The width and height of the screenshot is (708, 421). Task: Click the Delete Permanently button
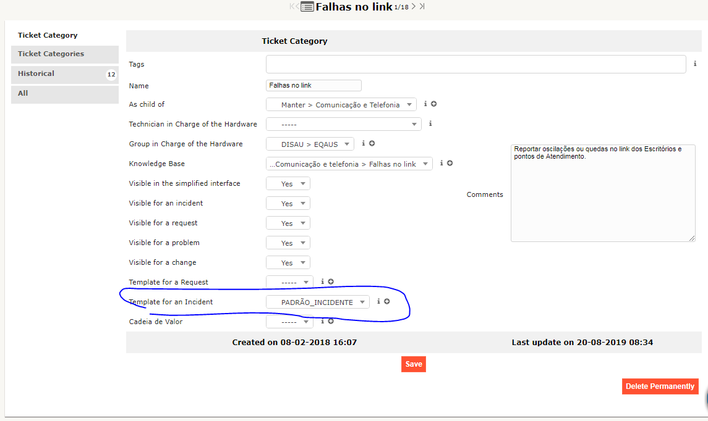click(x=660, y=386)
